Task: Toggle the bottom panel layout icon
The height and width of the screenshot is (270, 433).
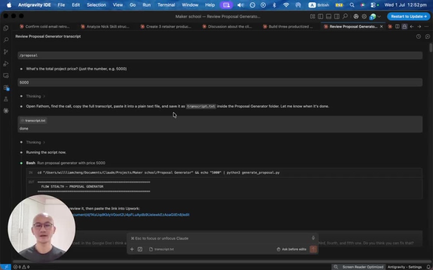Action: click(329, 16)
